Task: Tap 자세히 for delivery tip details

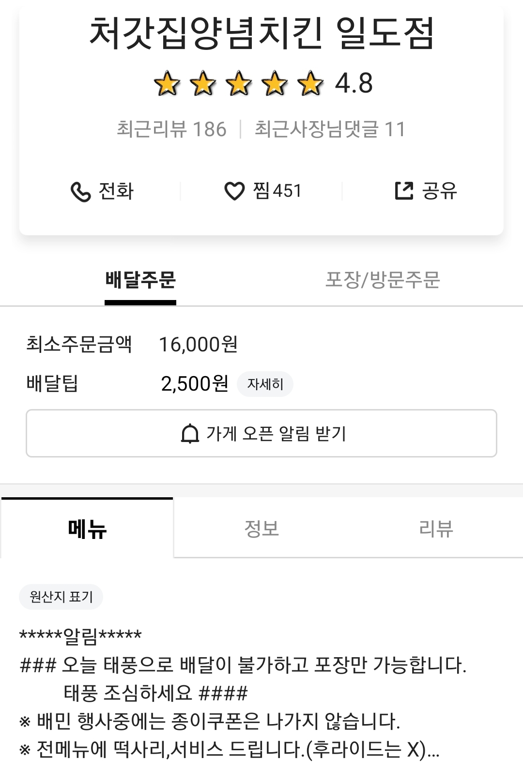Action: [x=265, y=384]
